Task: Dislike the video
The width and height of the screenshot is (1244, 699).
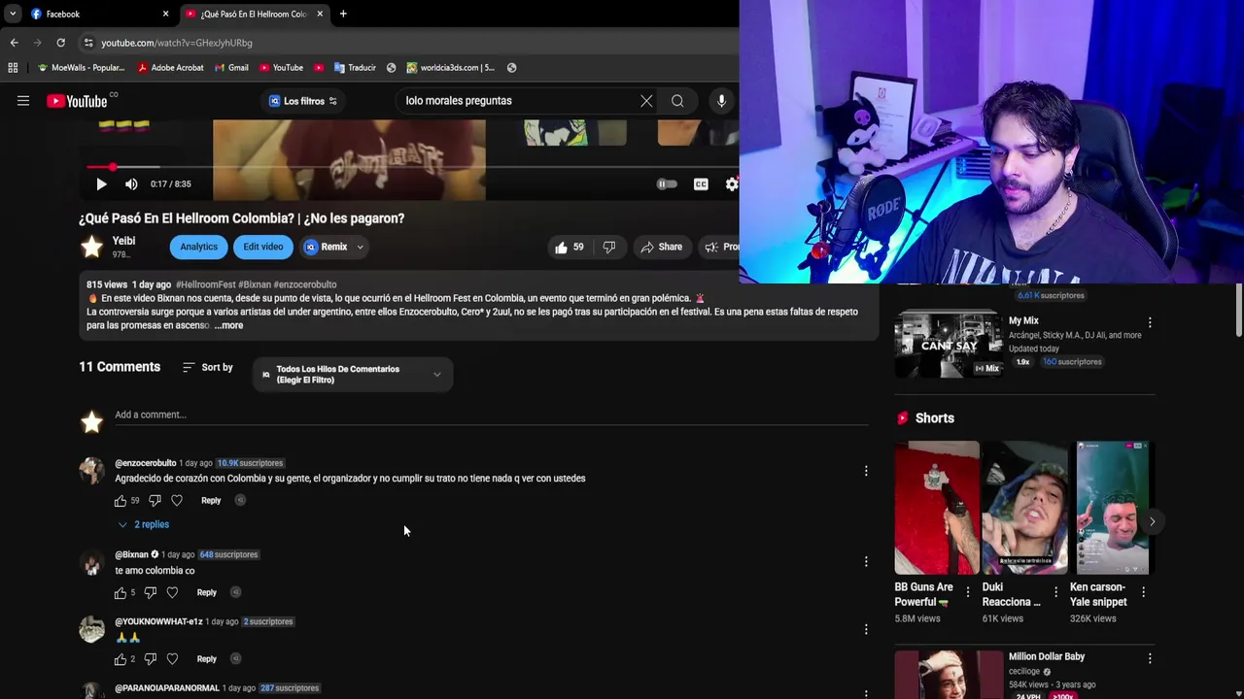Action: click(609, 247)
